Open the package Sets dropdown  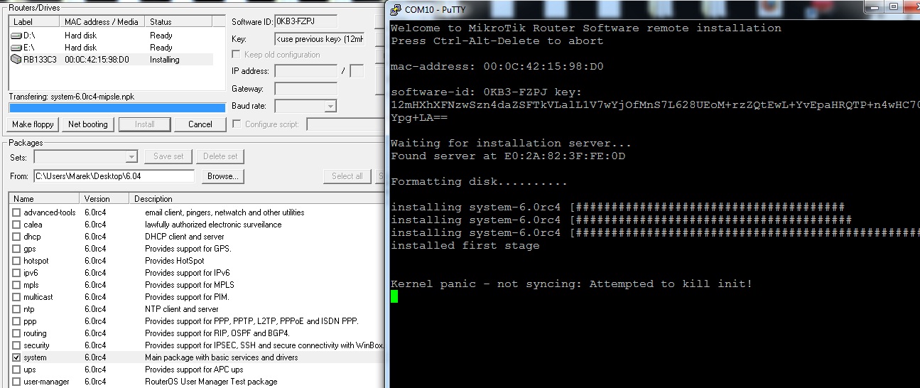131,156
